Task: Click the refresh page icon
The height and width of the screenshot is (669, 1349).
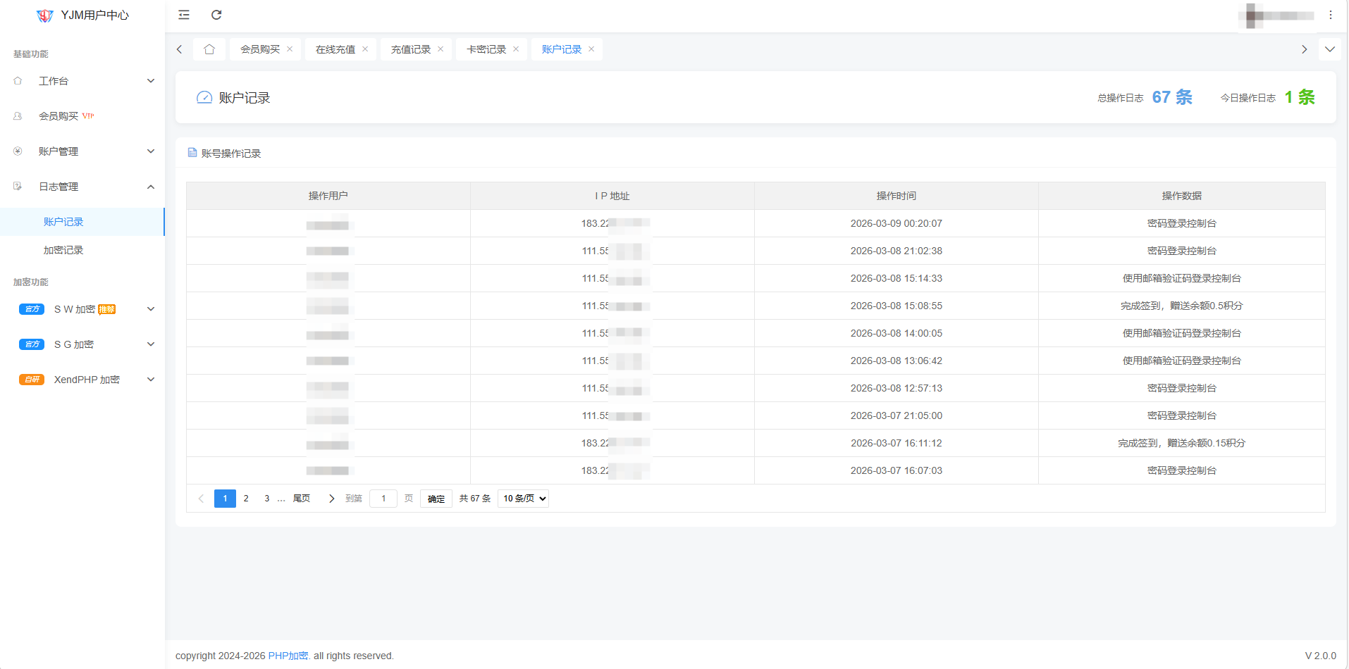Action: pos(216,15)
